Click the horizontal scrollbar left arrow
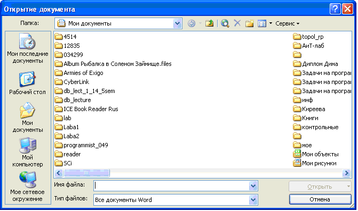This screenshot has width=358, height=211. tap(59, 173)
